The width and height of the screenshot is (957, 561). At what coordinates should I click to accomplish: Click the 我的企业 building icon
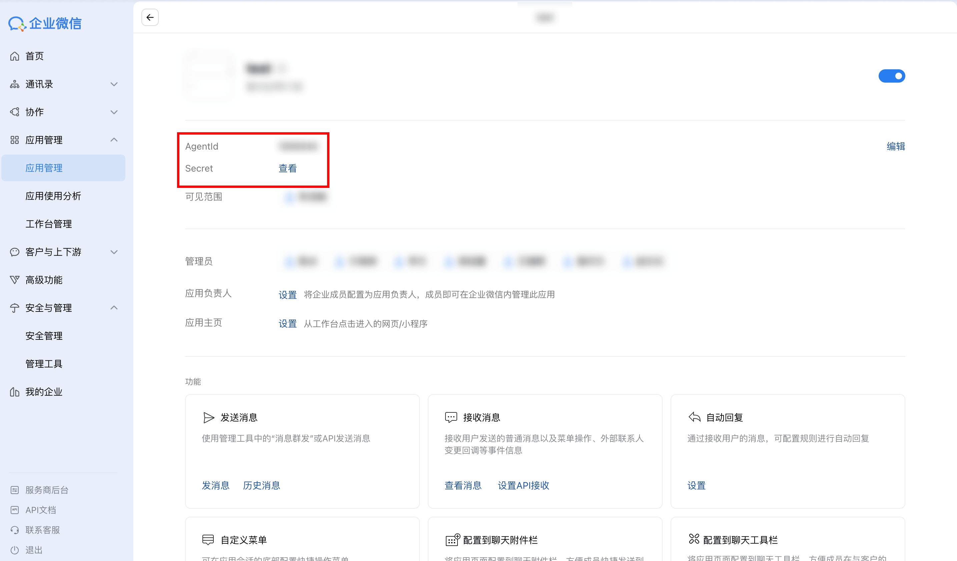coord(14,392)
